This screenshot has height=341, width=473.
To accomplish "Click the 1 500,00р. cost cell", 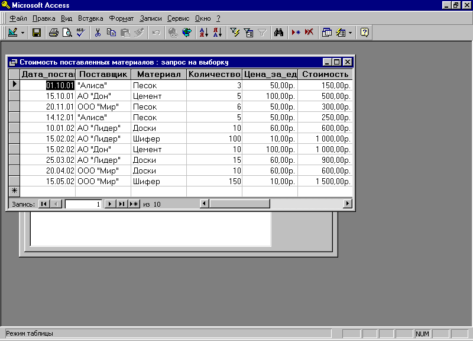I will pyautogui.click(x=325, y=181).
